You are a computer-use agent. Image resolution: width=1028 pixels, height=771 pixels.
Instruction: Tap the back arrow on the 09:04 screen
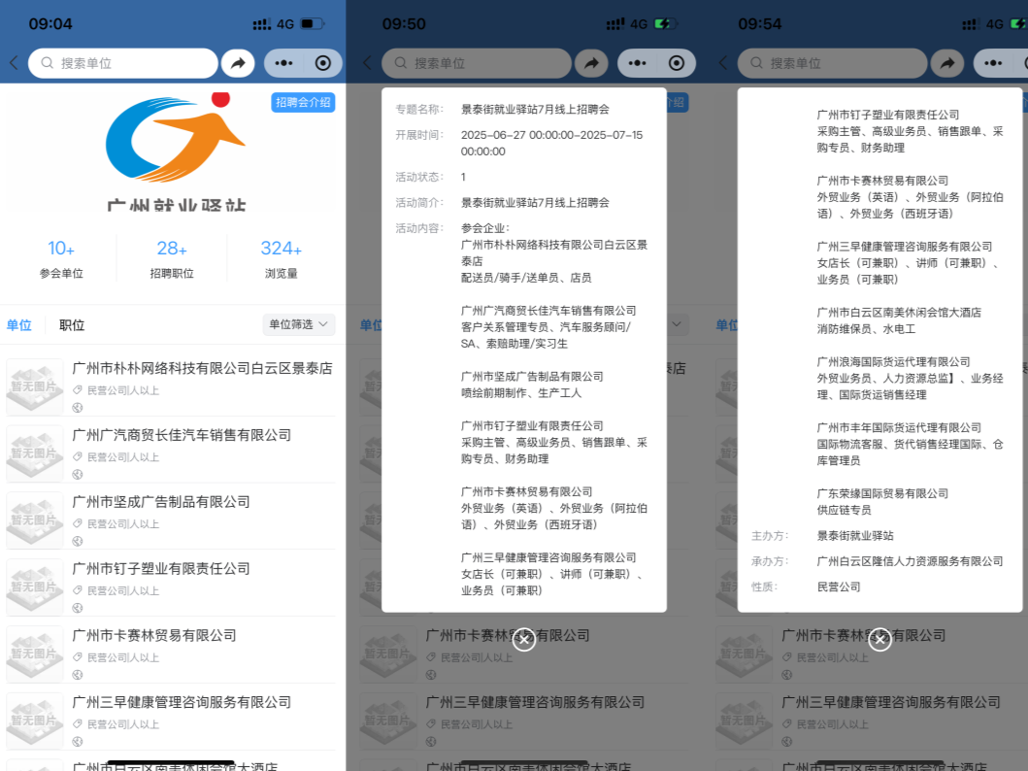coord(14,63)
